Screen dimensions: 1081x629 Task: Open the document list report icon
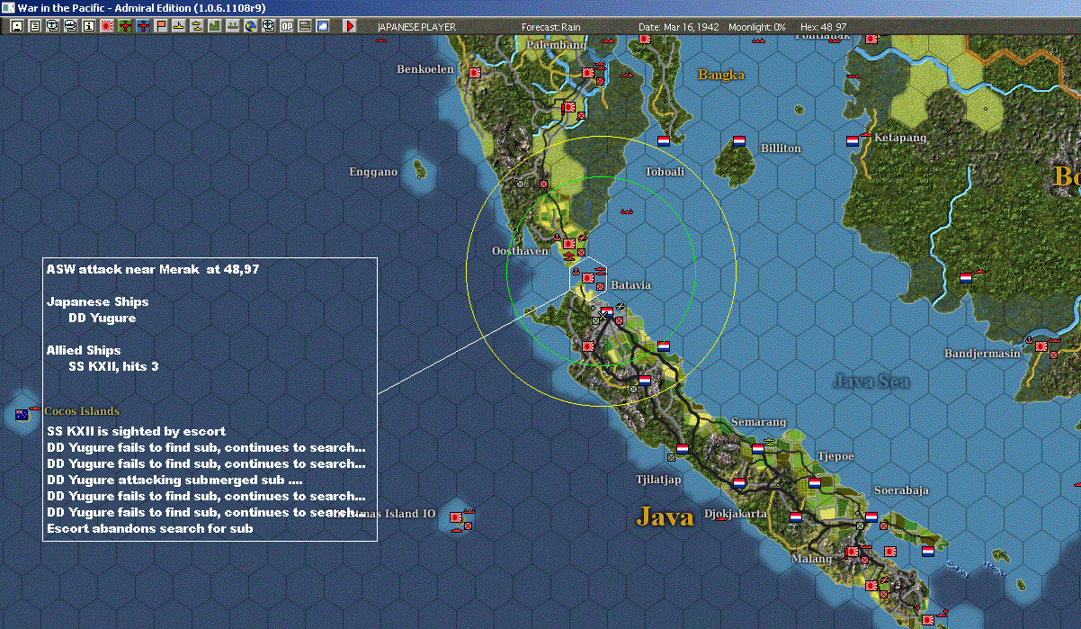pyautogui.click(x=35, y=26)
